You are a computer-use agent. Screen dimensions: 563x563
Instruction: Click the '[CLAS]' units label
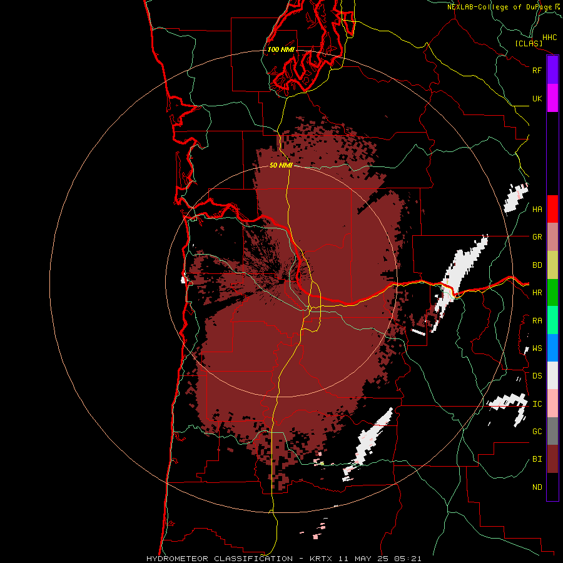(529, 43)
